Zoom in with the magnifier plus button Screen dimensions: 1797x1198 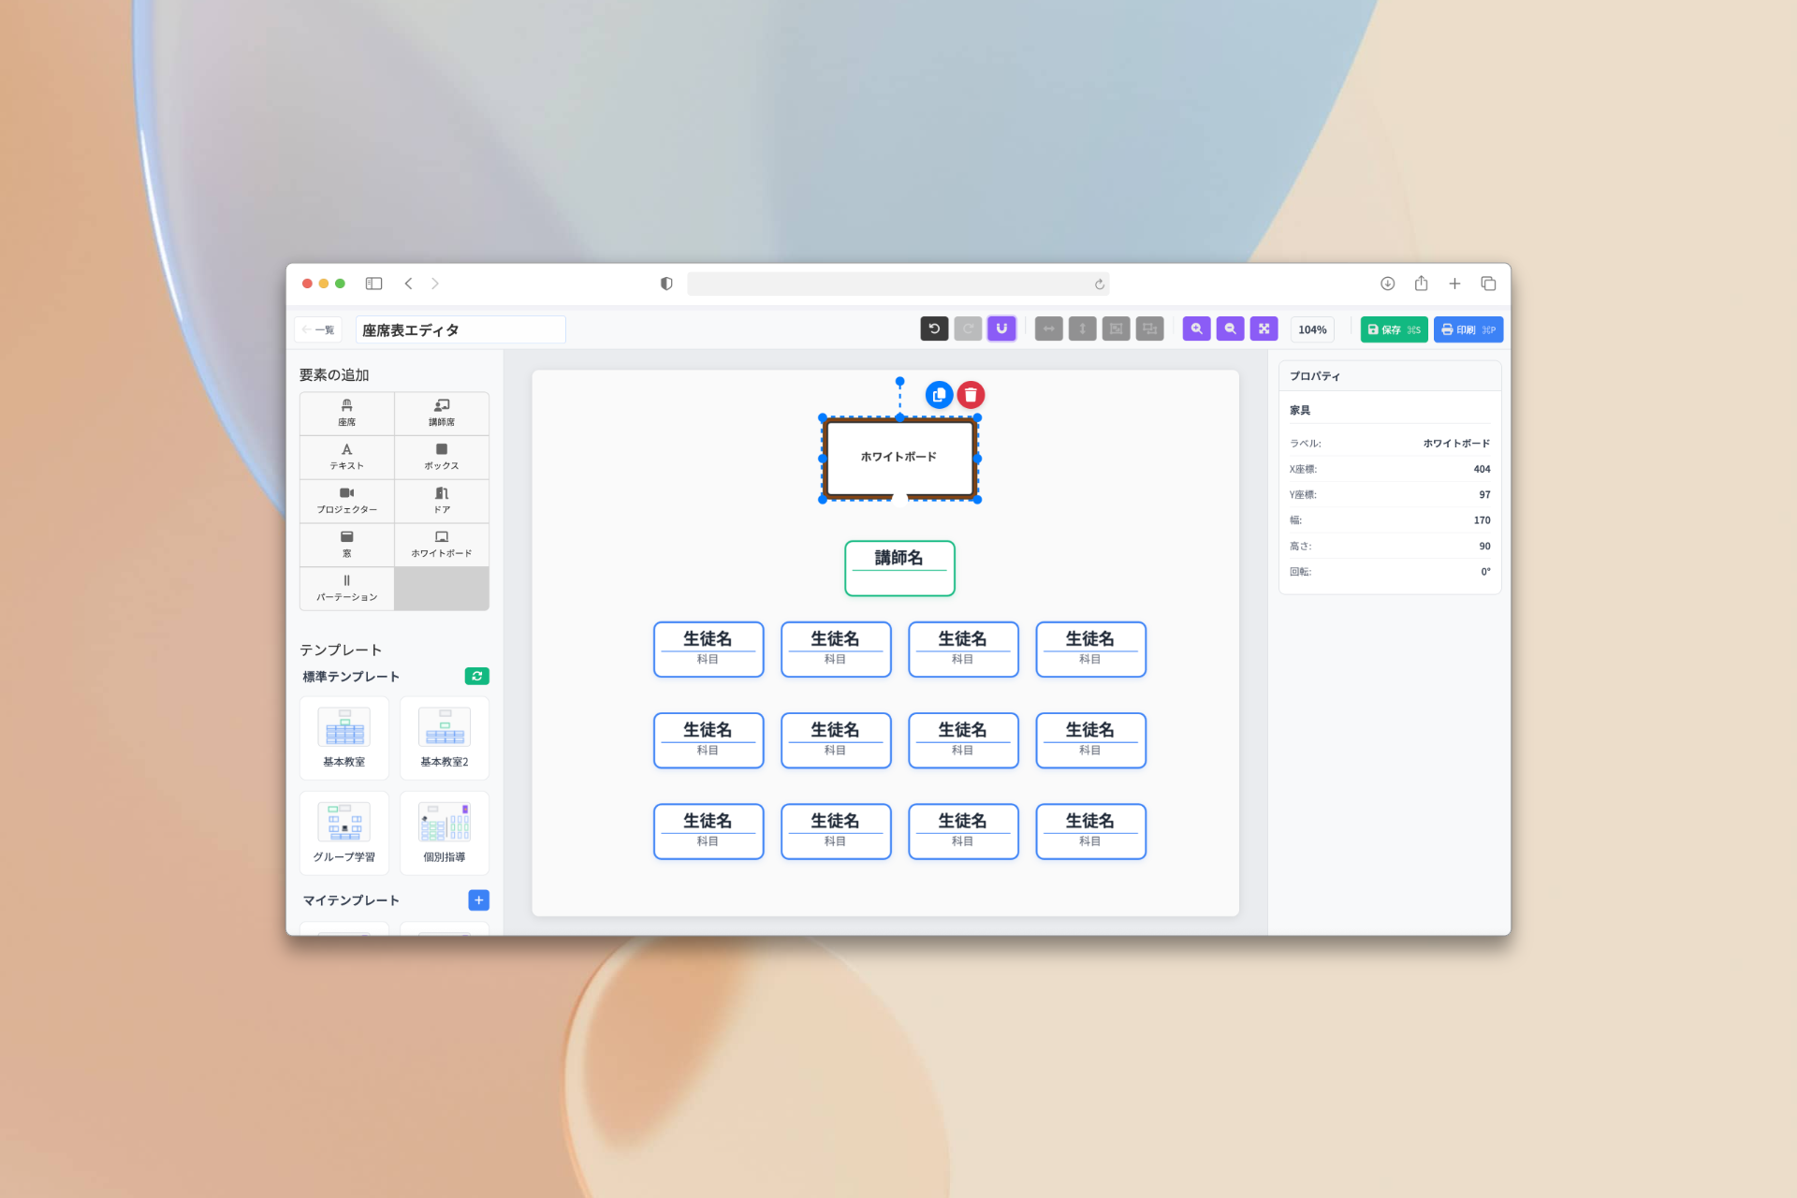pos(1196,329)
